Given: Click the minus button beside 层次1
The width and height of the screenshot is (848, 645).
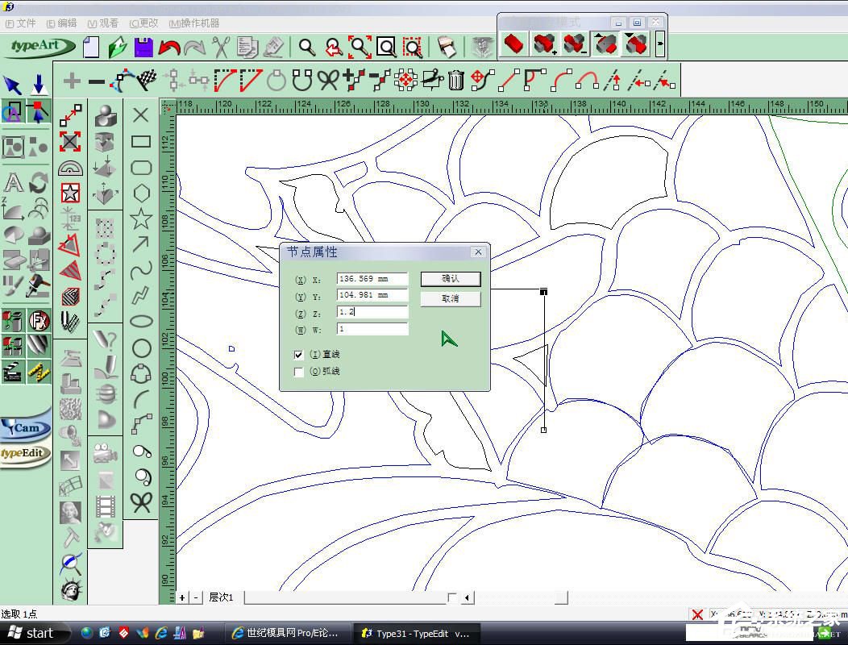Looking at the screenshot, I should [197, 597].
